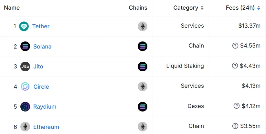Click the Jito logo icon
The width and height of the screenshot is (266, 134).
(25, 66)
